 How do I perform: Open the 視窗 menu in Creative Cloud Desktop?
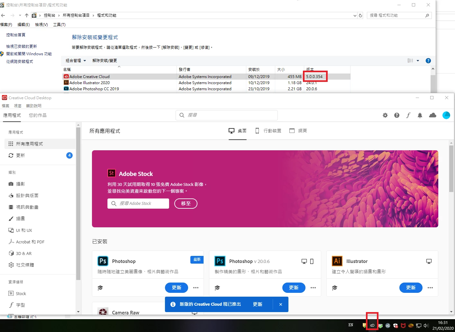click(x=18, y=106)
